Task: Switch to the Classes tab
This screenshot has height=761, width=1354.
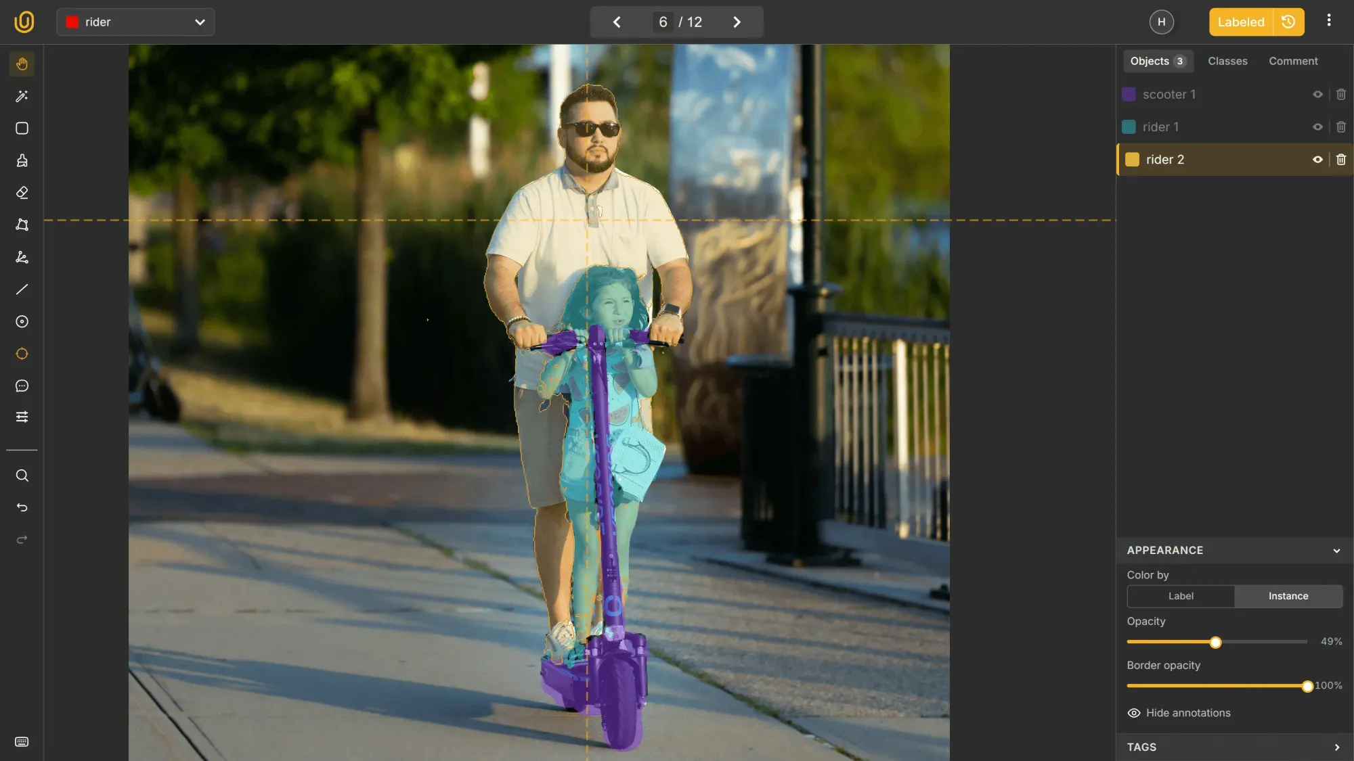Action: (1227, 61)
